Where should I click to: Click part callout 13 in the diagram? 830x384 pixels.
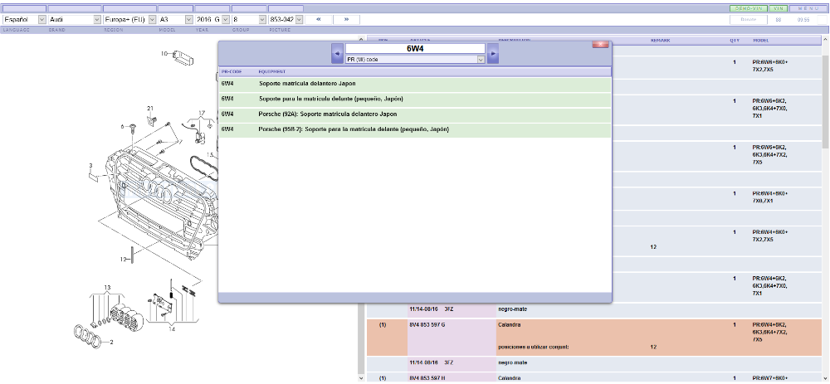(x=107, y=287)
